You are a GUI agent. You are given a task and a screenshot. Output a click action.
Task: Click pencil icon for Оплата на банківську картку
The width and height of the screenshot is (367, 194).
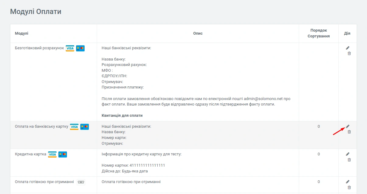348,126
